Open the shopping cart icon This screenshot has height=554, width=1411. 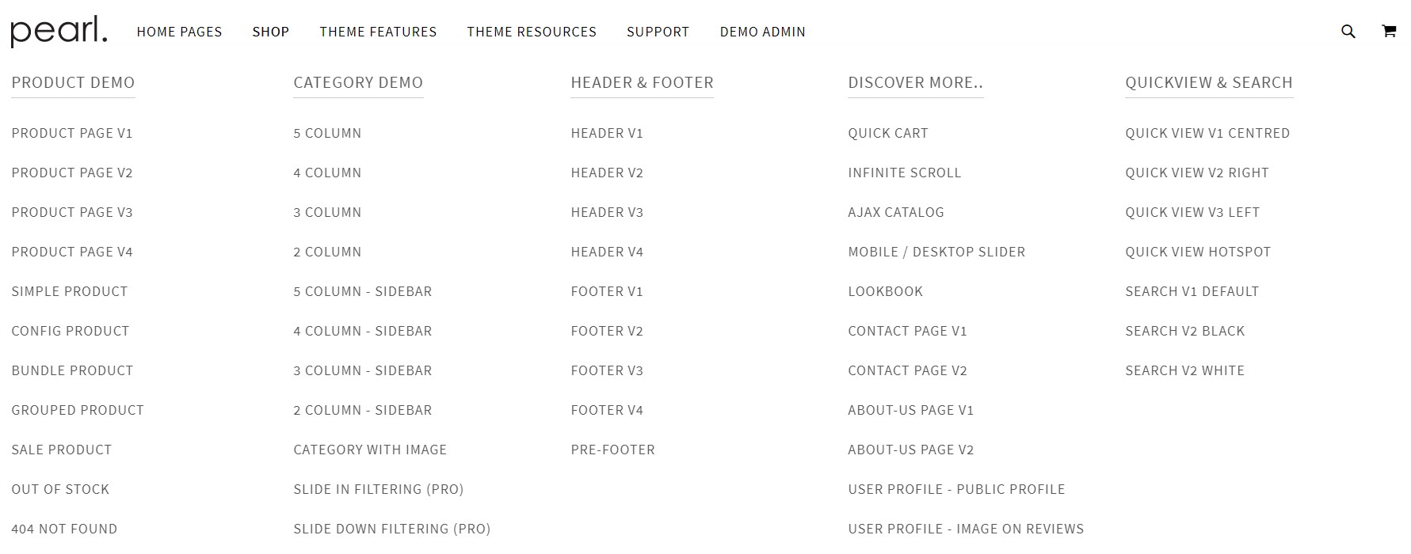click(1389, 32)
